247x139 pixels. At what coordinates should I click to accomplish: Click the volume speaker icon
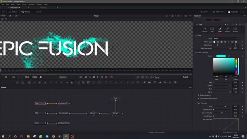(41, 77)
